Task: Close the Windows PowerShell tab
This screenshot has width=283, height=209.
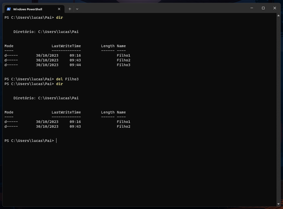Action: pos(59,8)
